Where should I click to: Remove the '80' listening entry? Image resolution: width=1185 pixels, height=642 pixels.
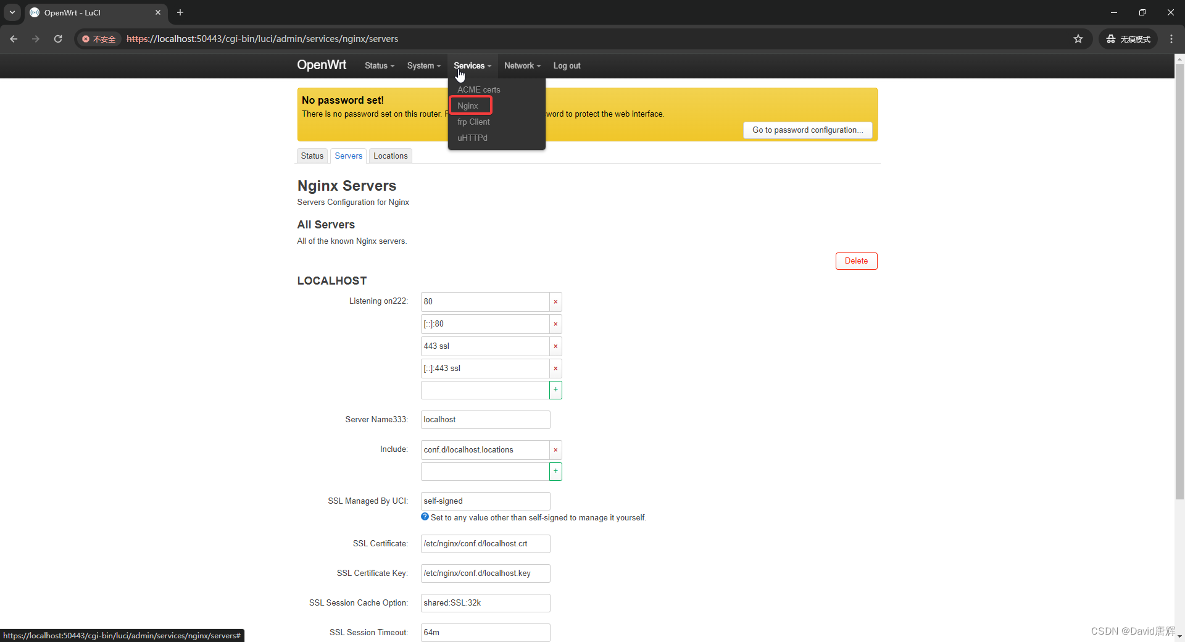555,302
